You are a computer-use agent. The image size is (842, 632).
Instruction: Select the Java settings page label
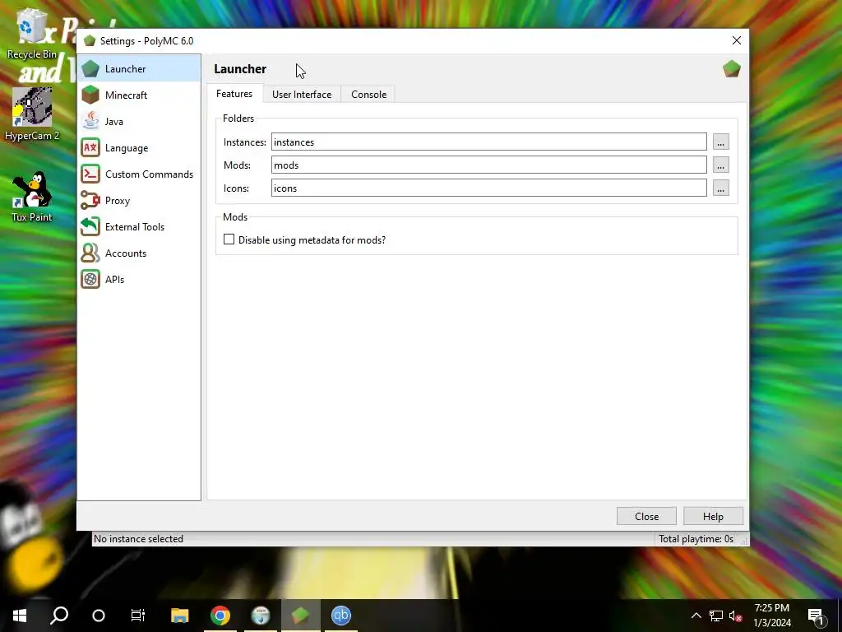click(113, 122)
